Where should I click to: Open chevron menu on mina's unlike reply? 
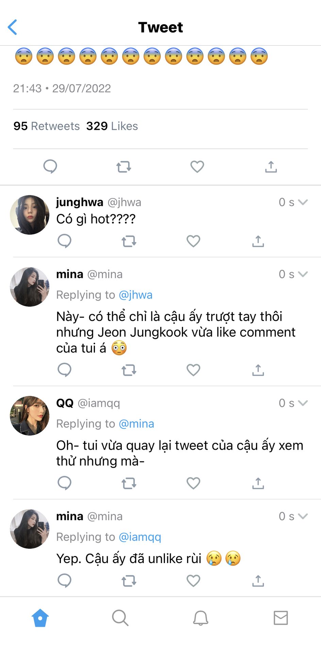[x=303, y=516]
